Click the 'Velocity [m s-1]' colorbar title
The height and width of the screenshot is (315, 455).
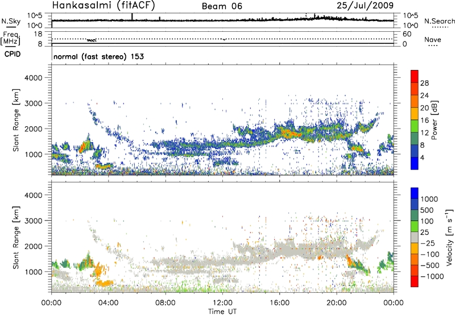coord(449,237)
